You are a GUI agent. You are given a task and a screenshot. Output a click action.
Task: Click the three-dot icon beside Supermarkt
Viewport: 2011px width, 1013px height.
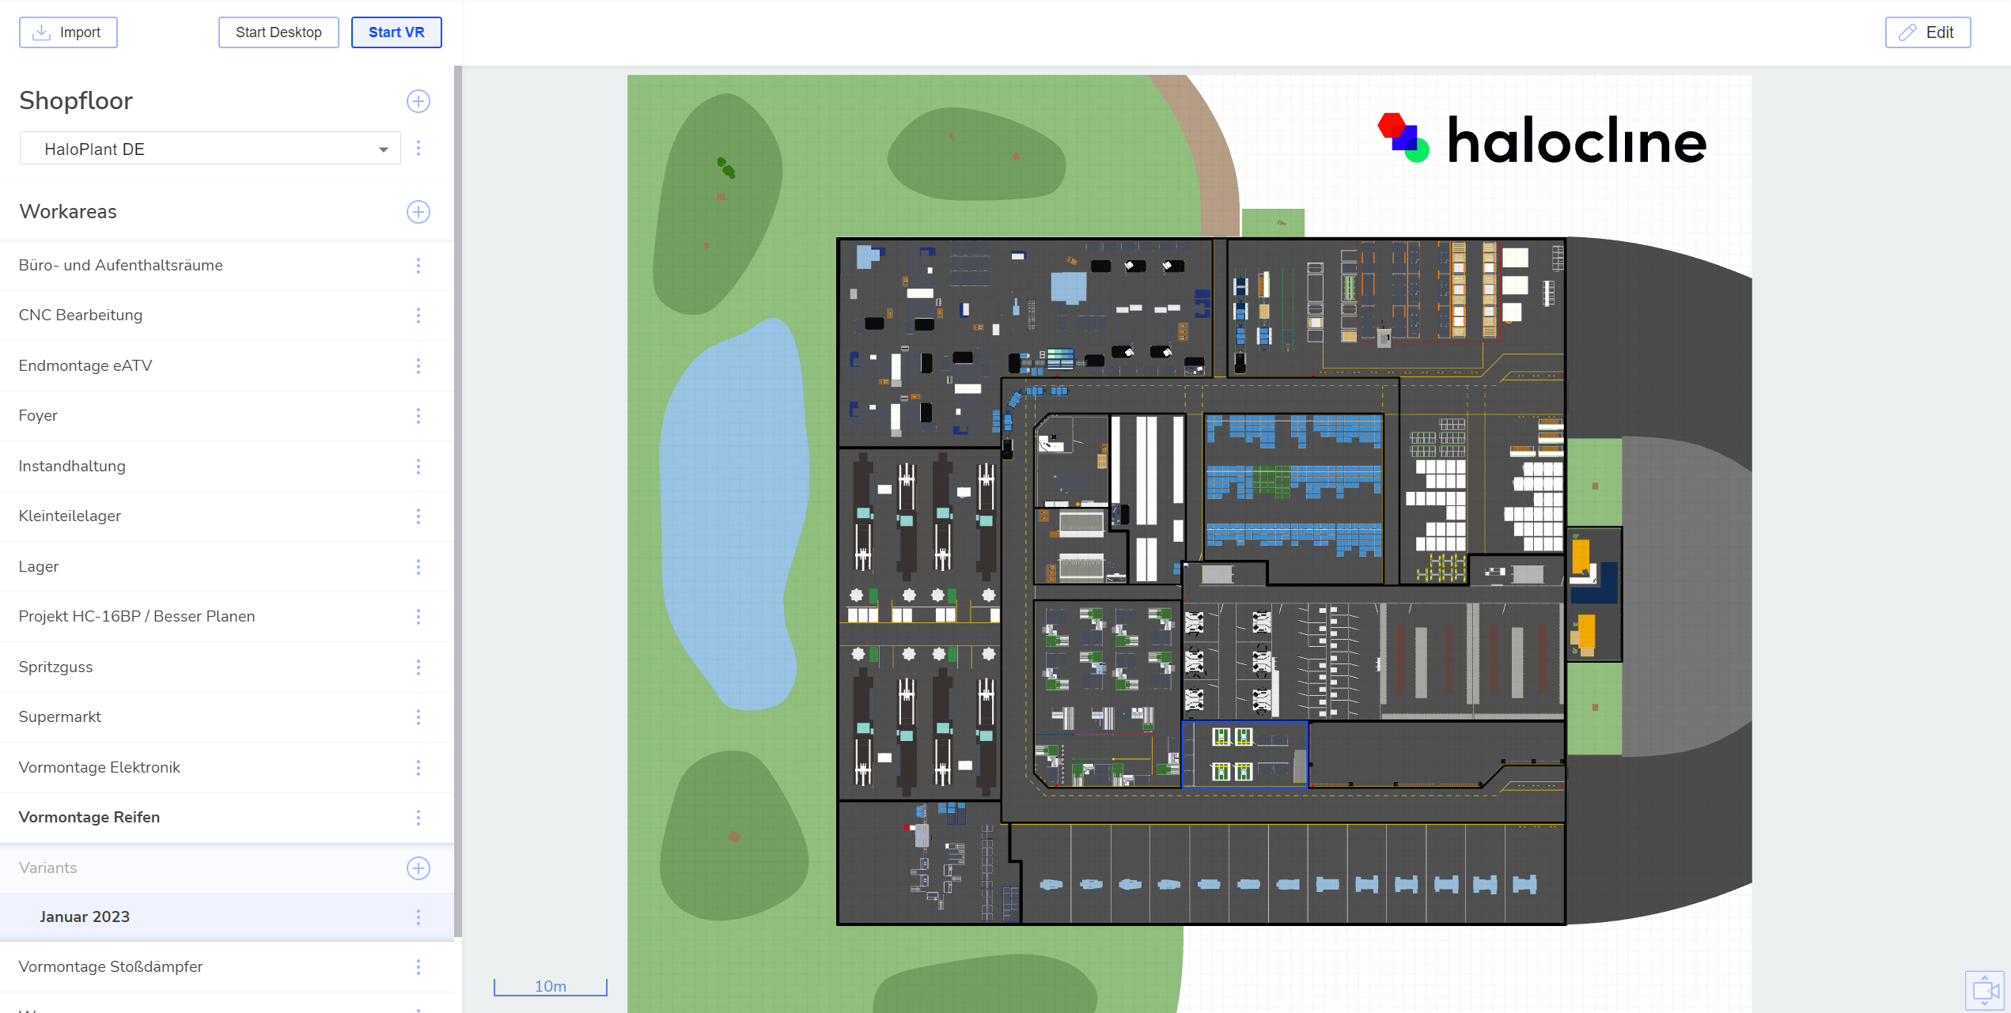click(418, 717)
